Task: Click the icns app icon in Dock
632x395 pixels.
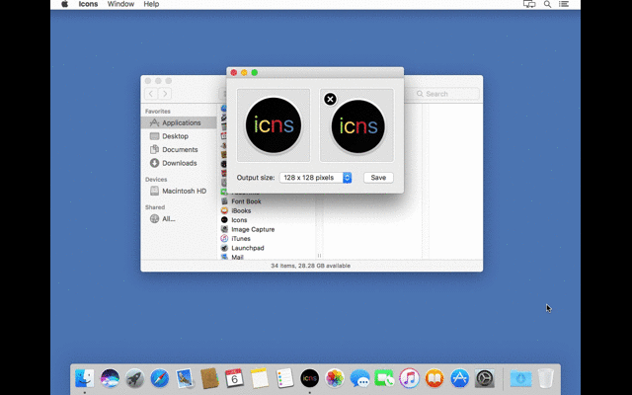Action: point(309,379)
